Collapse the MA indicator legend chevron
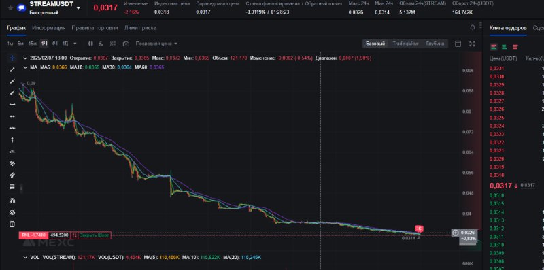This screenshot has width=544, height=270. (25, 67)
